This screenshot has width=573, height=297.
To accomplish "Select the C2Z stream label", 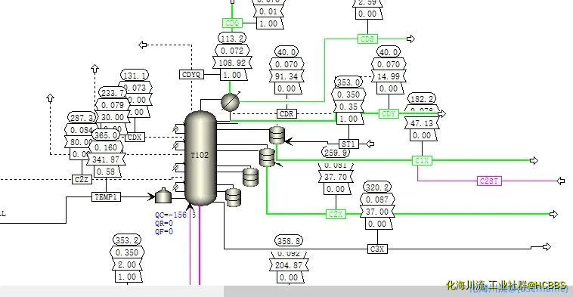I will 82,179.
